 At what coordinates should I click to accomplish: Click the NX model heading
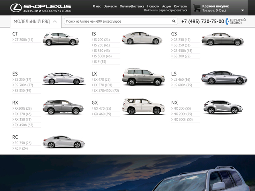(175, 103)
